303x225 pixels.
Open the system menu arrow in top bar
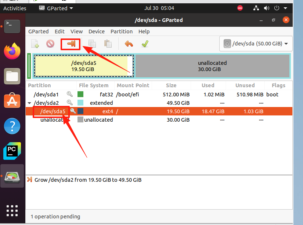point(285,8)
